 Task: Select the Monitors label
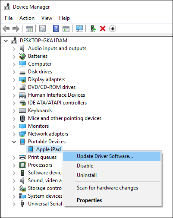(38, 126)
